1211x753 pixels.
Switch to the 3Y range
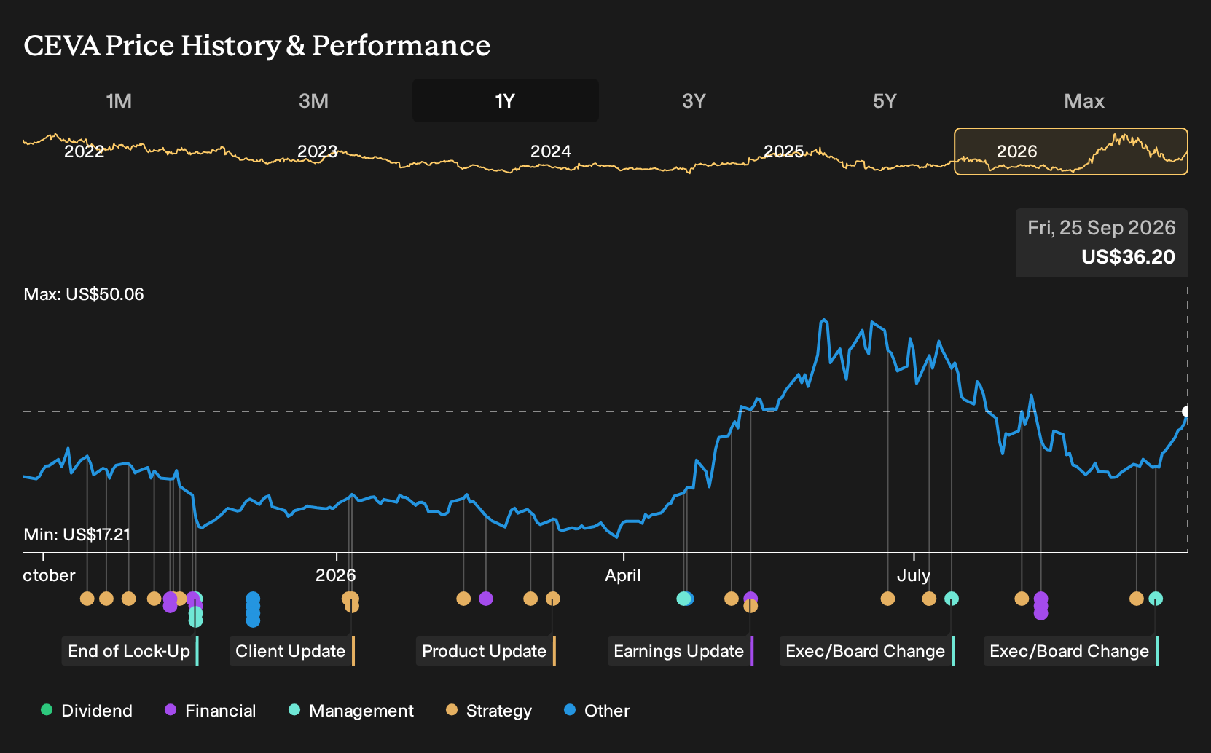(694, 100)
